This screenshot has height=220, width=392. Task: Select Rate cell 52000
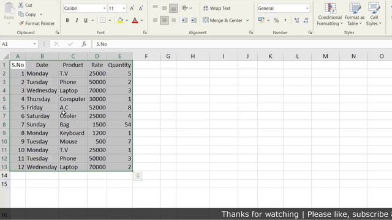pyautogui.click(x=97, y=108)
